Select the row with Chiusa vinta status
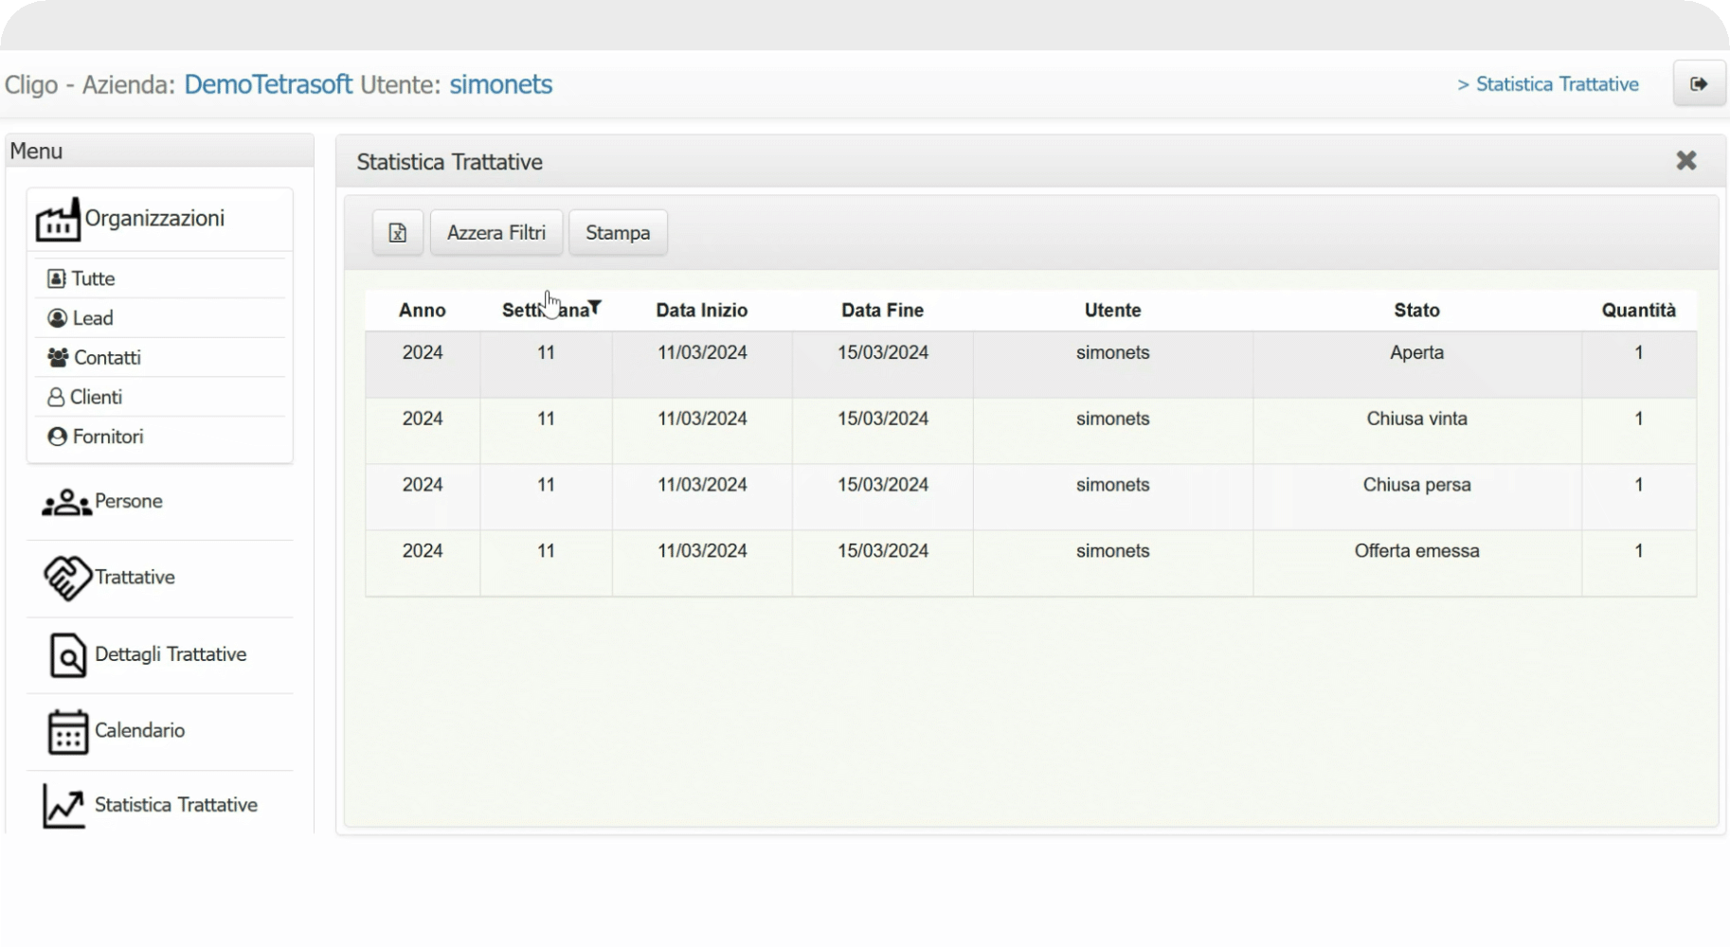 pyautogui.click(x=1416, y=420)
